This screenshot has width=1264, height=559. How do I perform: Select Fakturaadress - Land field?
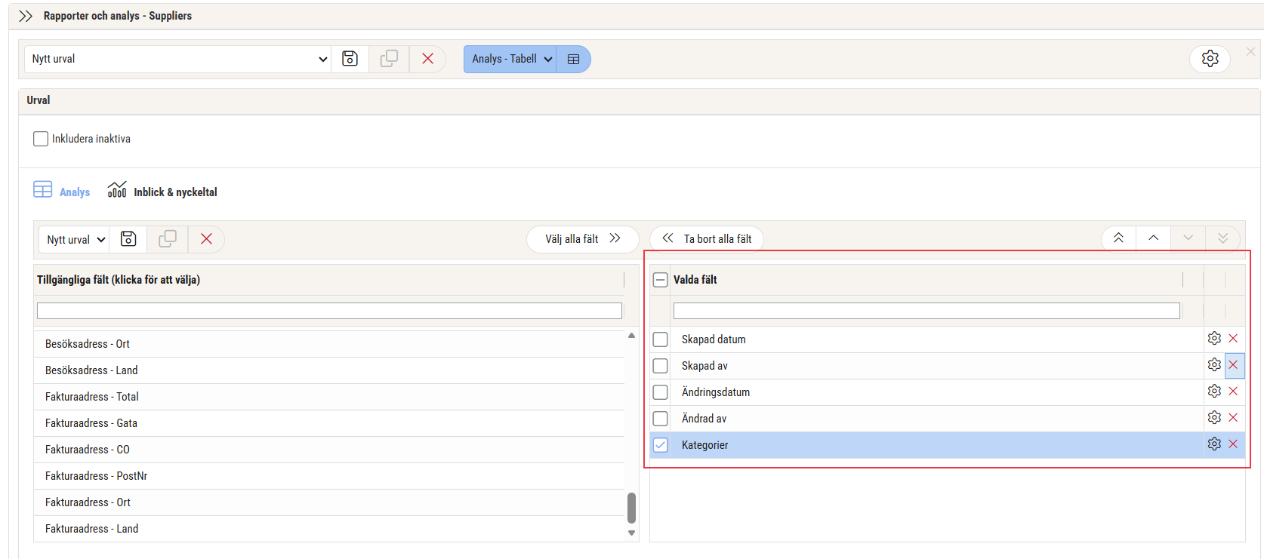pos(329,529)
